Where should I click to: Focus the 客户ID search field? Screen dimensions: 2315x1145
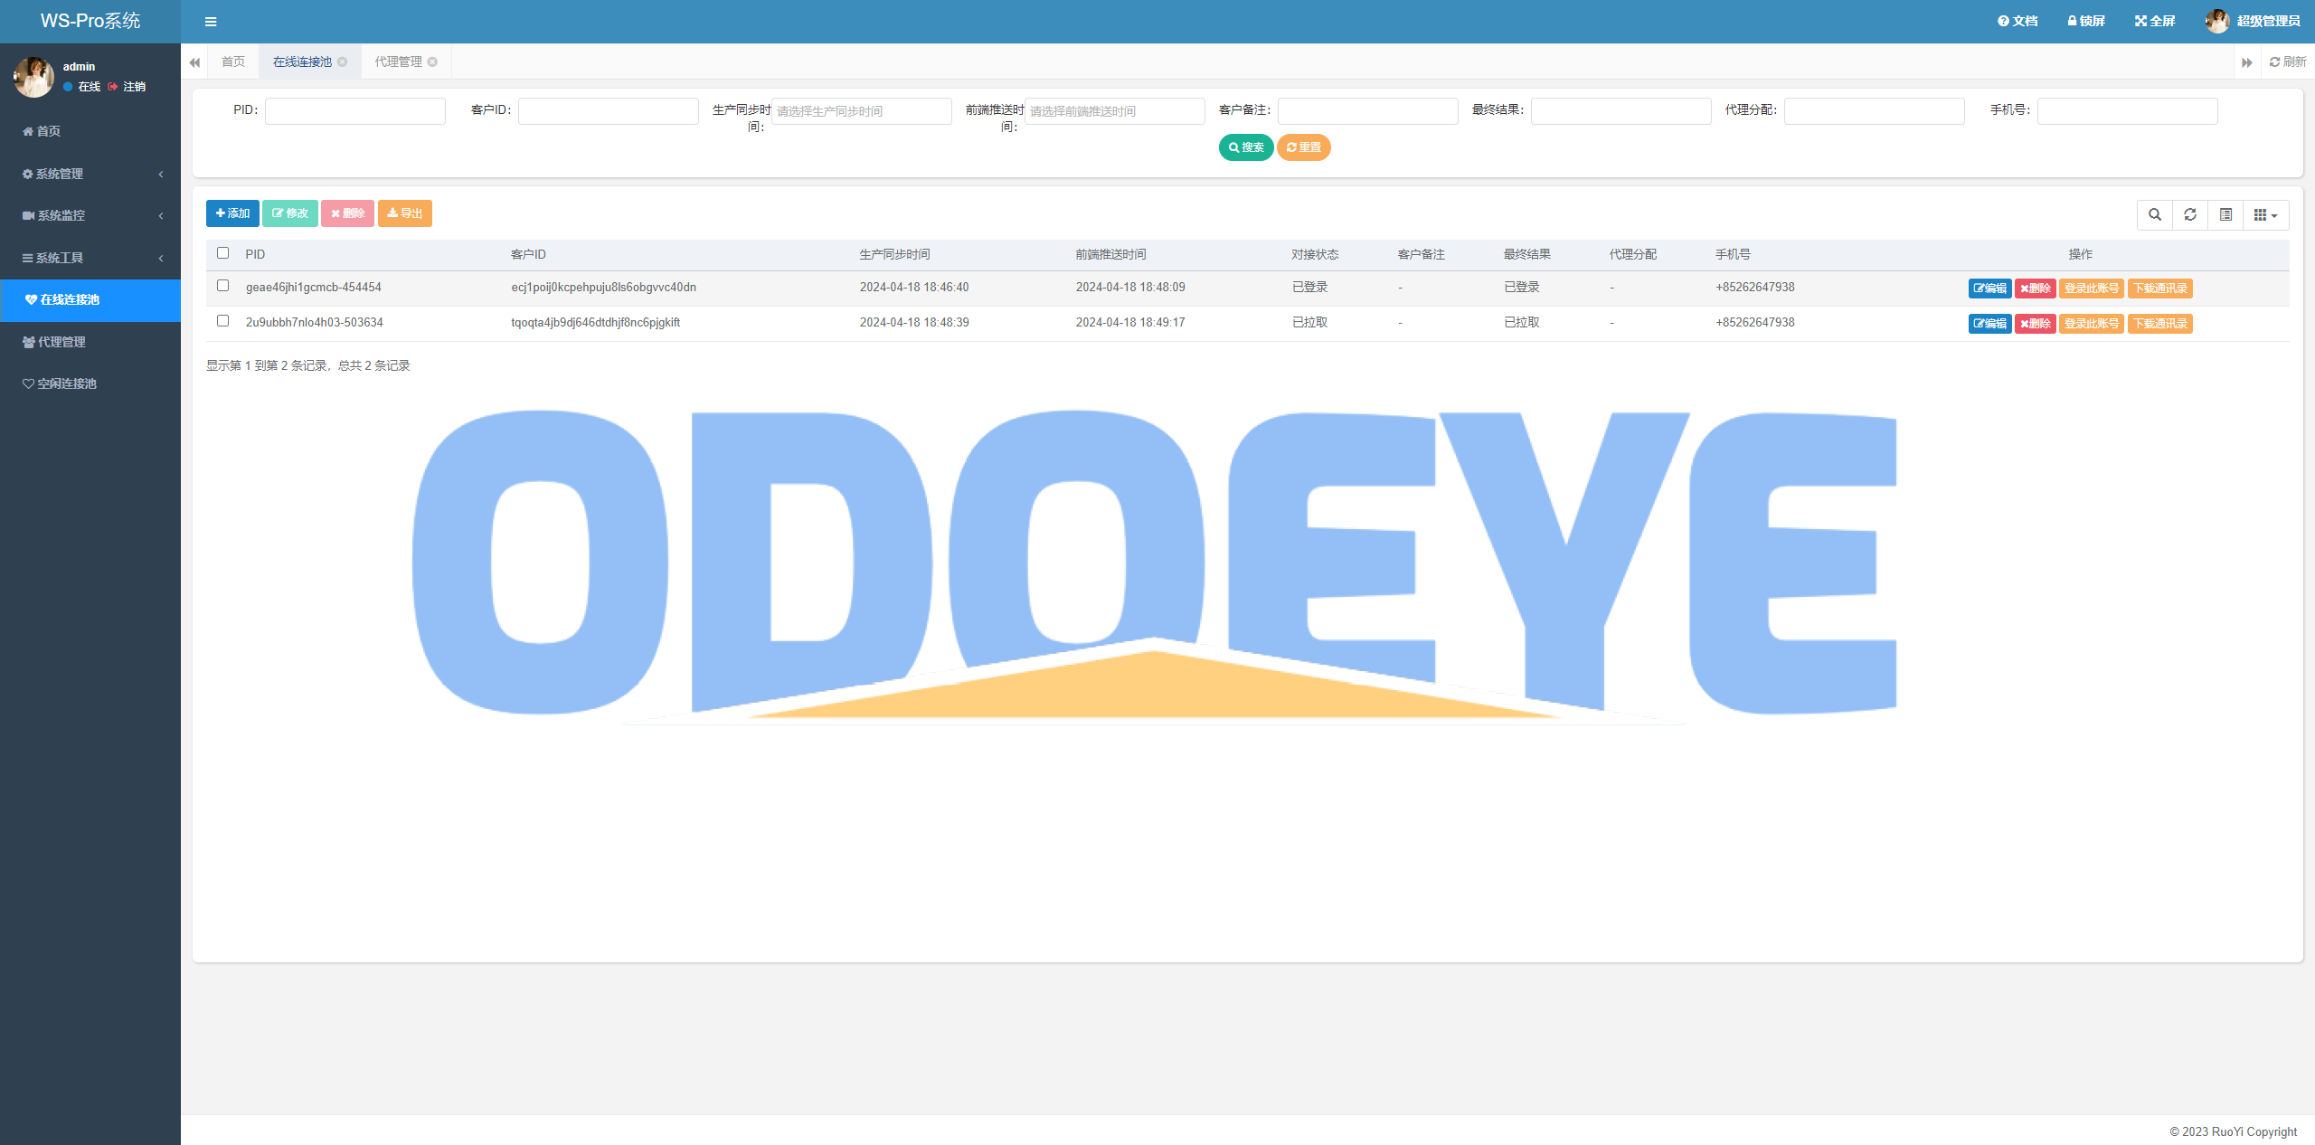(x=608, y=110)
